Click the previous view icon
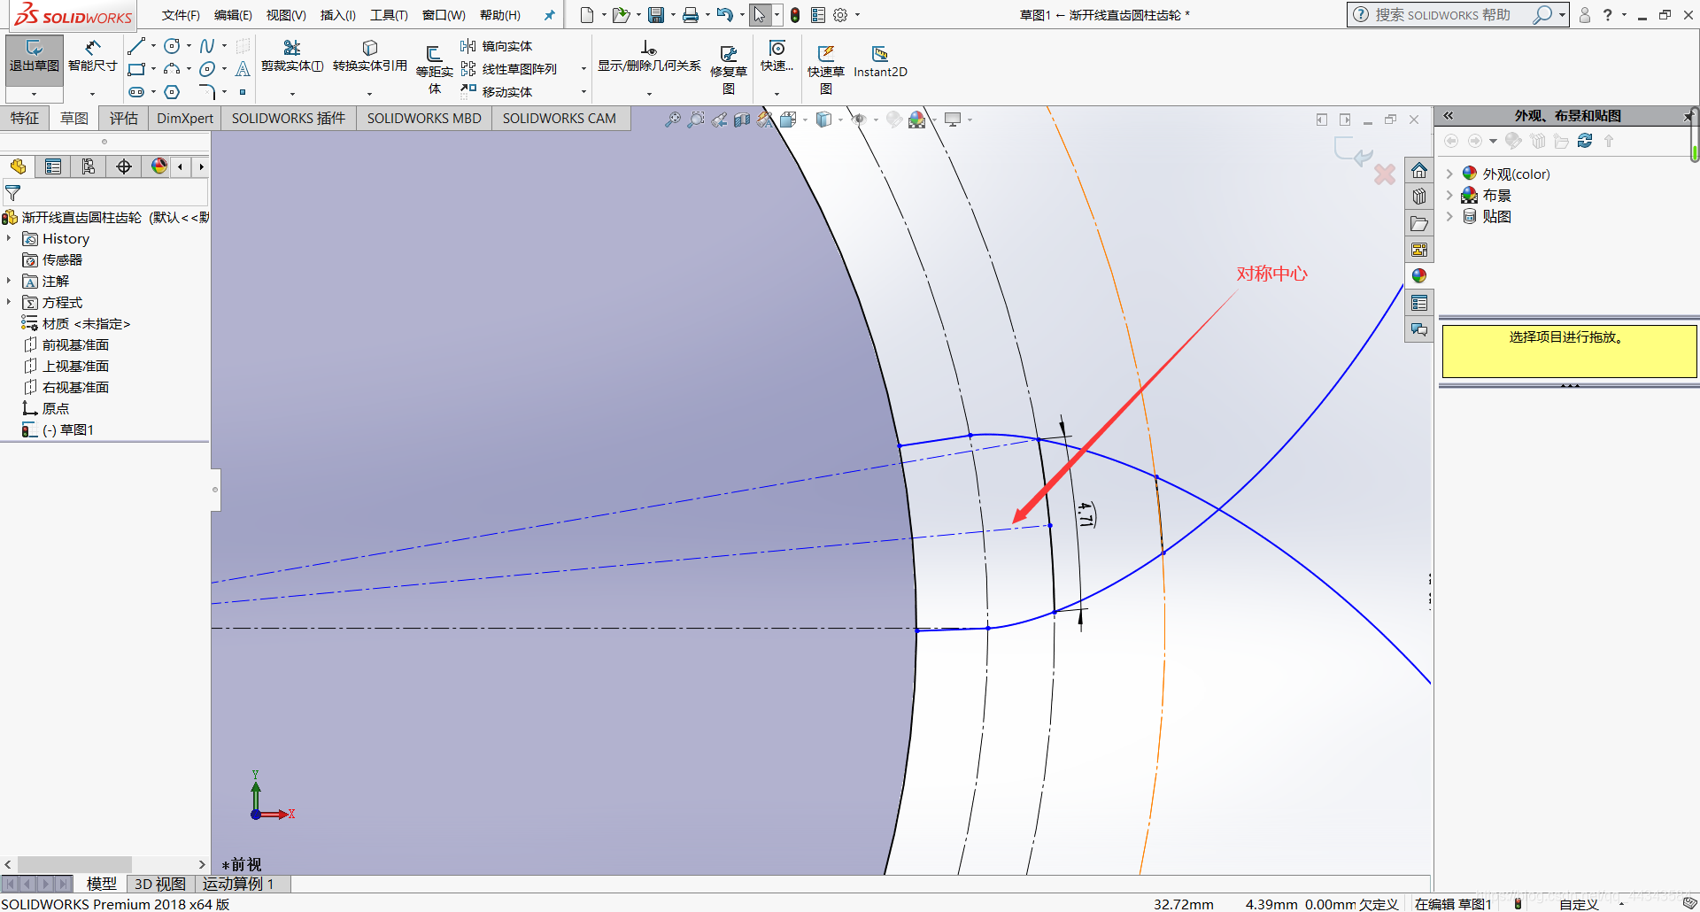Image resolution: width=1700 pixels, height=912 pixels. click(x=719, y=120)
